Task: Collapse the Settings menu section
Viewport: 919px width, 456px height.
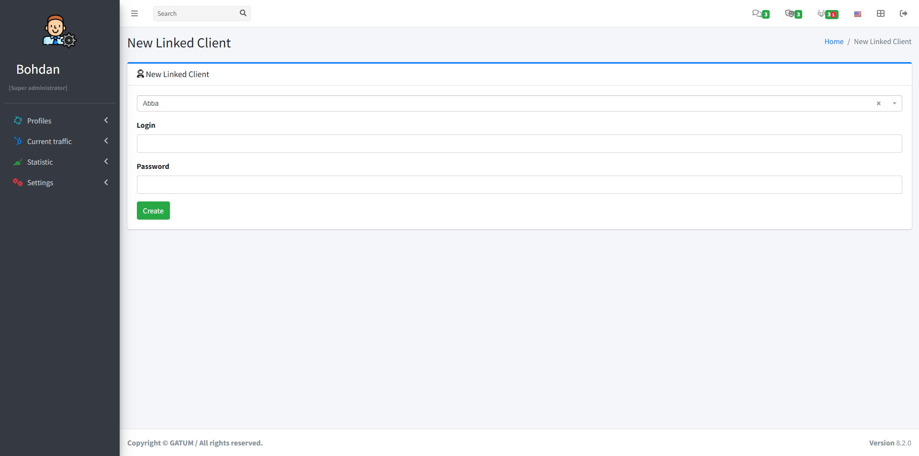Action: tap(106, 182)
